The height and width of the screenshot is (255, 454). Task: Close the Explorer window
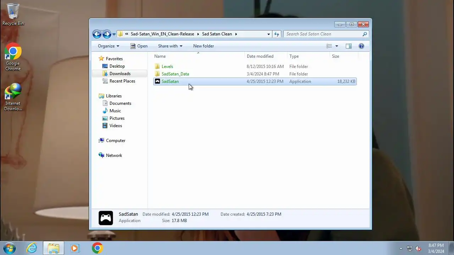(363, 24)
